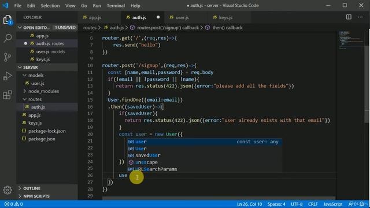Open the Selection menu

(x=50, y=5)
